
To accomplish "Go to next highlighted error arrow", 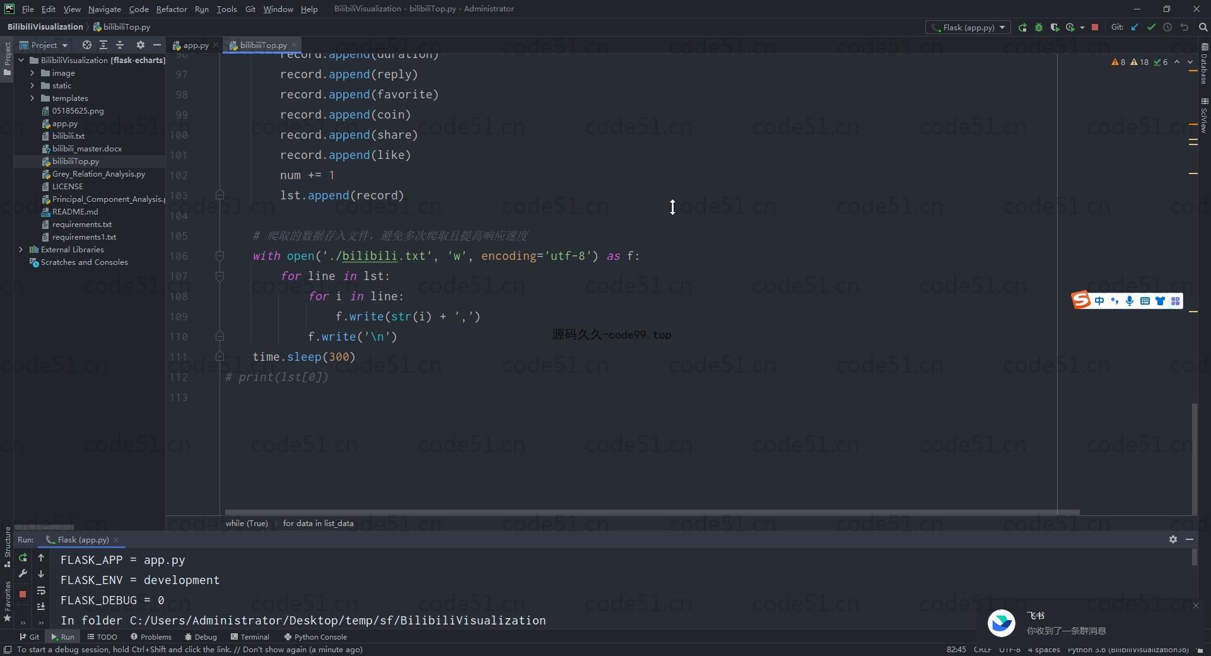I will coord(1190,62).
